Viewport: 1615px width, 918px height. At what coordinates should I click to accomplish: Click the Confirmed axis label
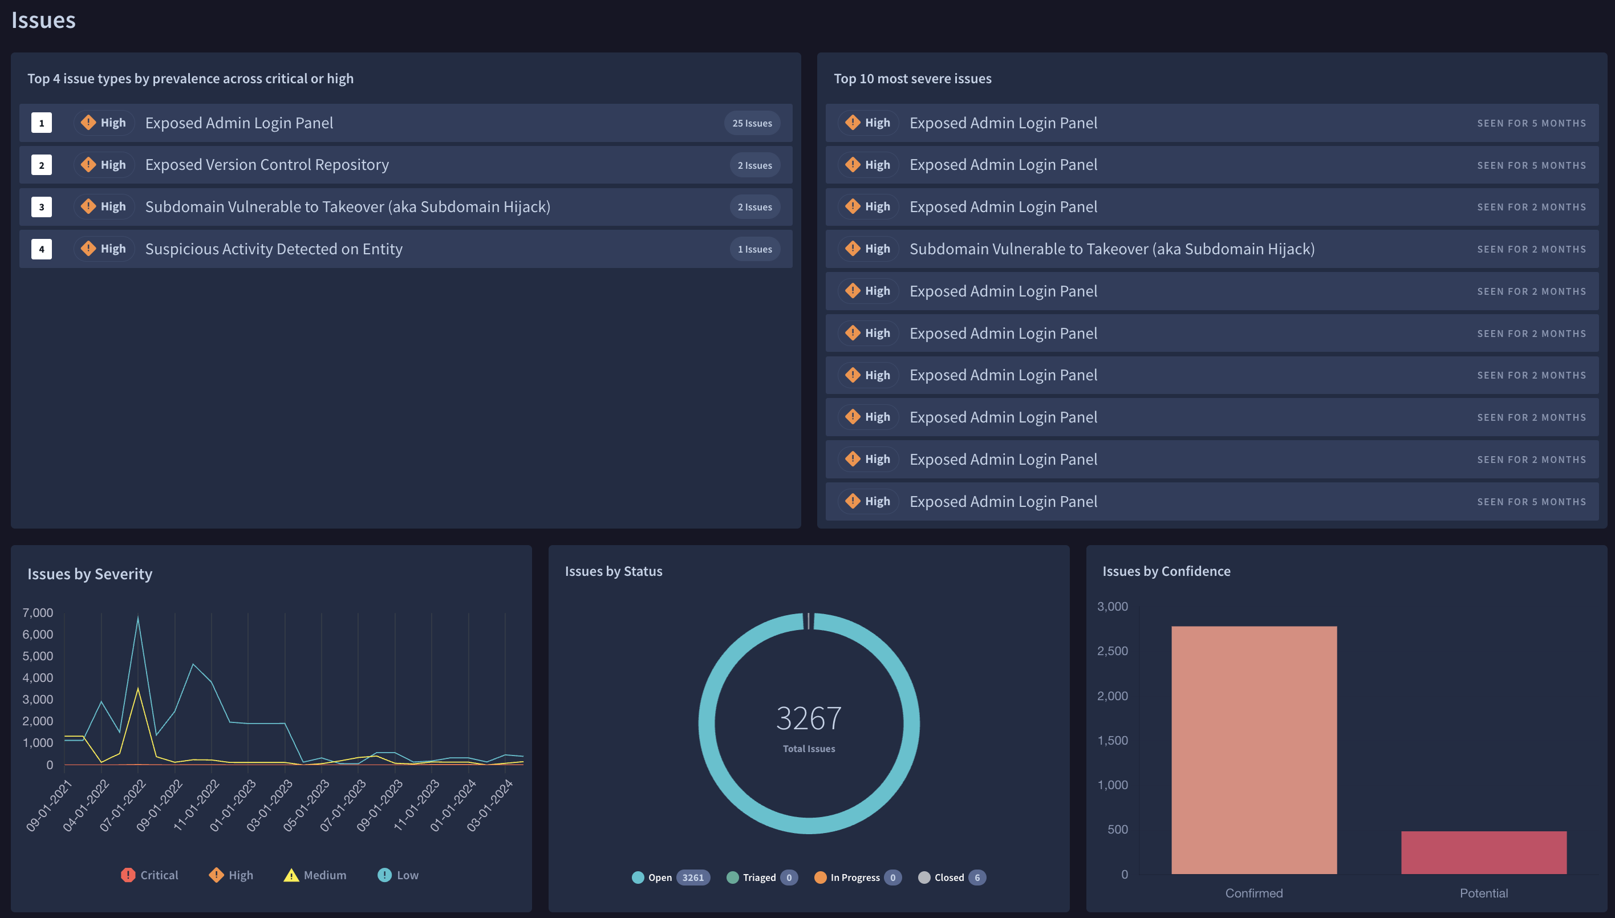[1253, 893]
